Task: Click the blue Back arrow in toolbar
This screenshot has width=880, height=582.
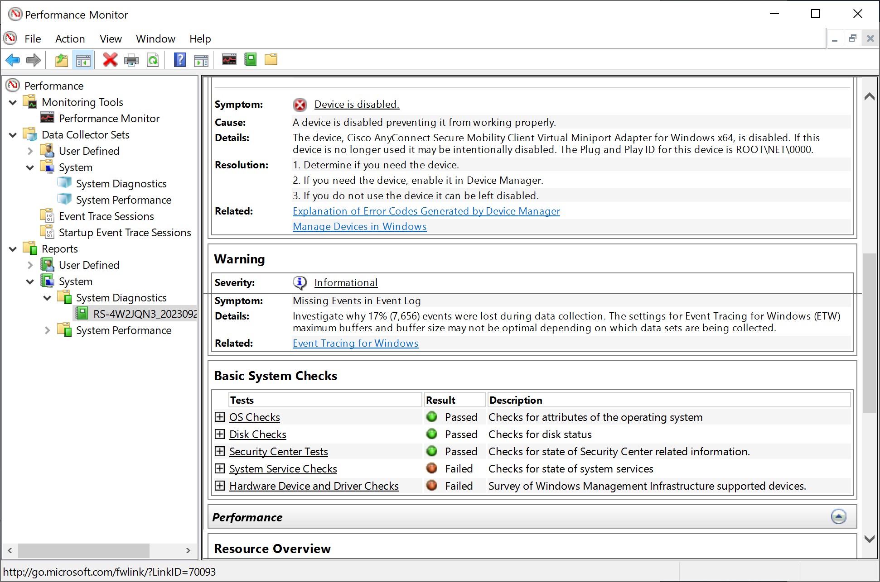Action: pyautogui.click(x=13, y=60)
